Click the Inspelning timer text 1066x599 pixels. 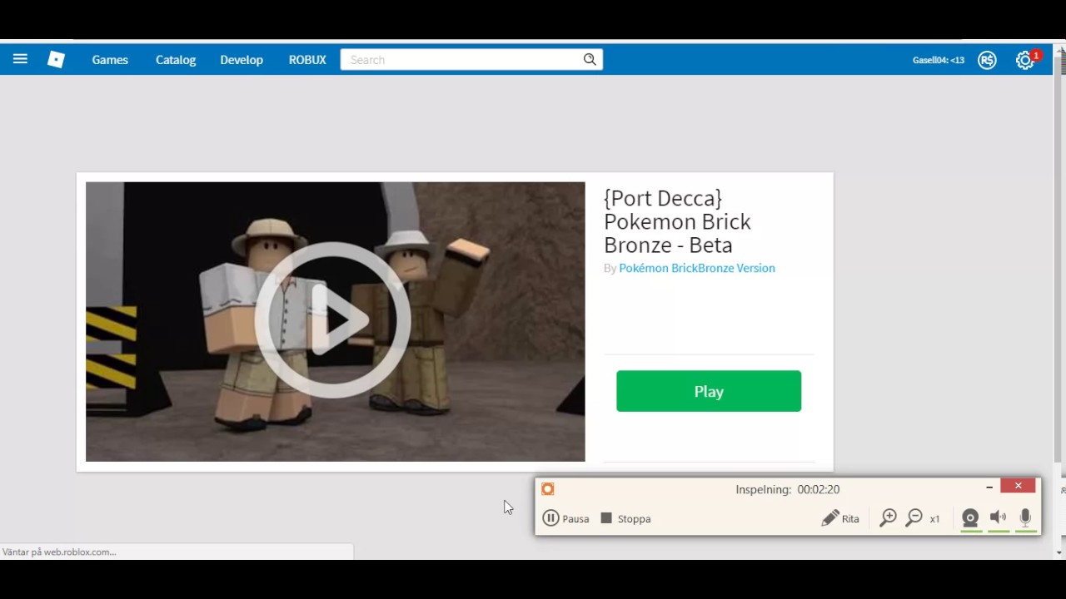(x=788, y=489)
